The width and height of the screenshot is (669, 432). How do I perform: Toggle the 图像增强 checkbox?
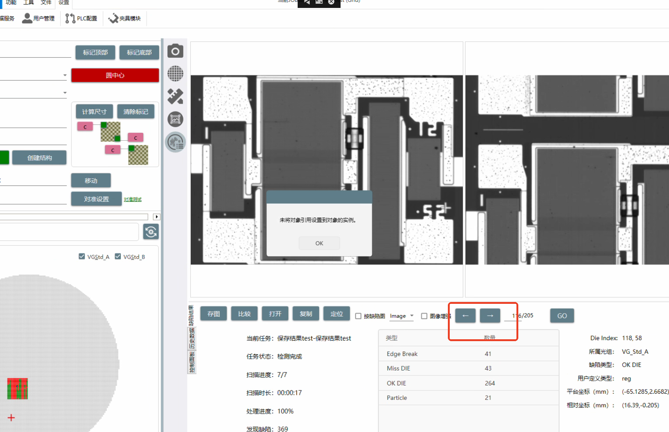point(424,316)
